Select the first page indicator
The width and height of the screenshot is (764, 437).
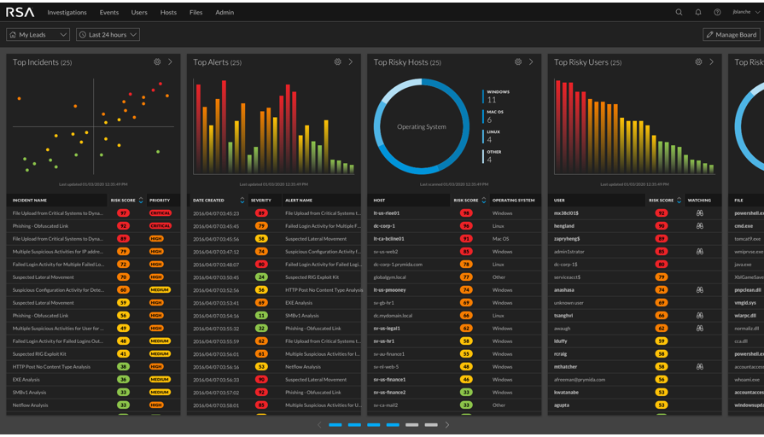pos(335,425)
